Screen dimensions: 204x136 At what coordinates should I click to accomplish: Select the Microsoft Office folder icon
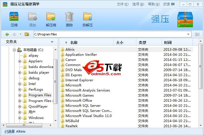tap(62, 101)
